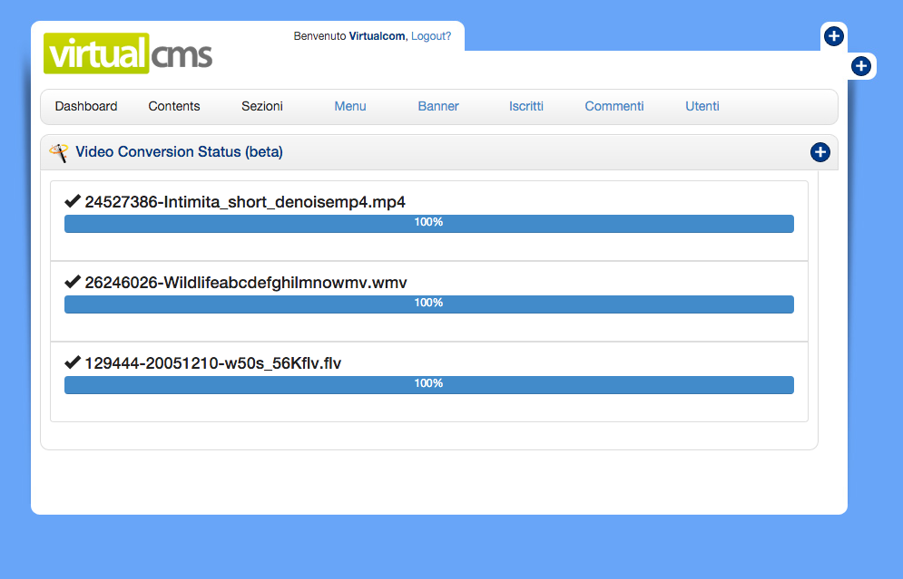Click the Virtualcom username text
The image size is (903, 579).
(x=377, y=36)
